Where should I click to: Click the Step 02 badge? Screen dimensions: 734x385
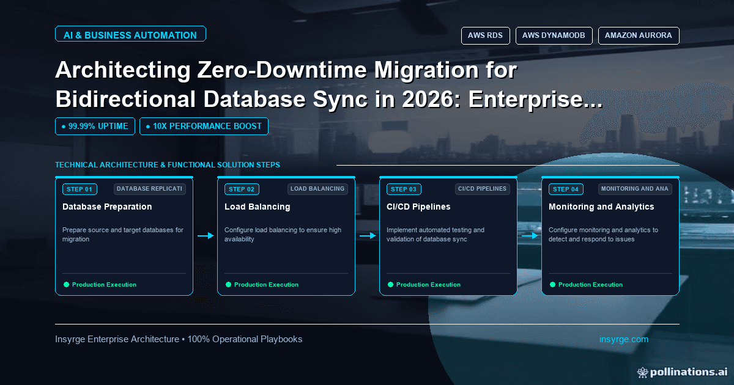pyautogui.click(x=242, y=189)
